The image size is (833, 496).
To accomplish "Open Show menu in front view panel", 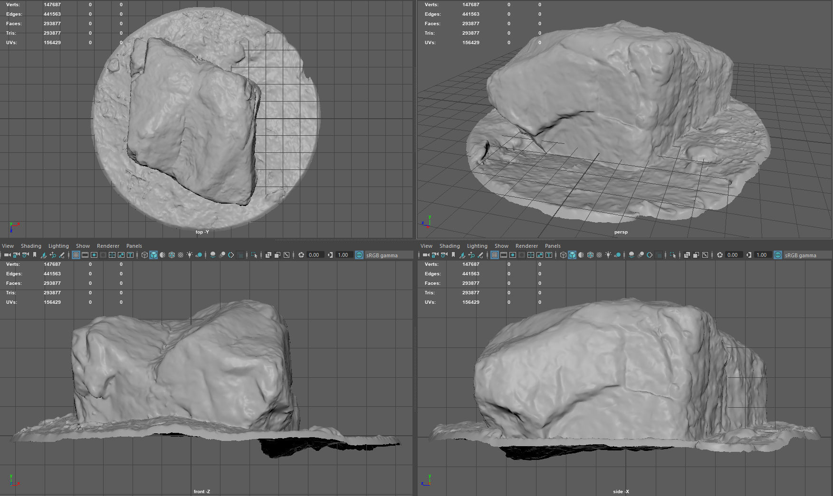I will click(83, 246).
